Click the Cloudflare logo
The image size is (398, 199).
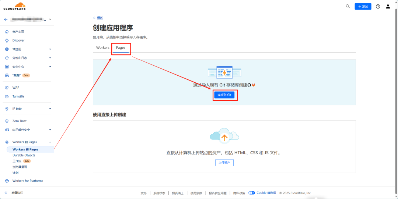[14, 6]
